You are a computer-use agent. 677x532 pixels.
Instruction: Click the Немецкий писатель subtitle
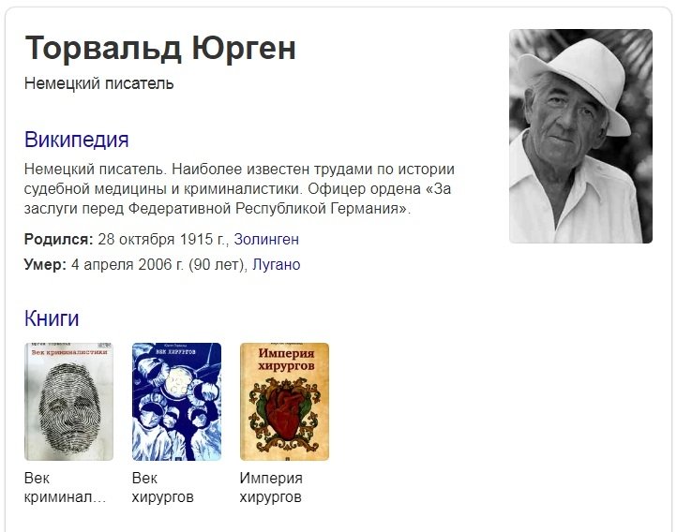(x=98, y=83)
